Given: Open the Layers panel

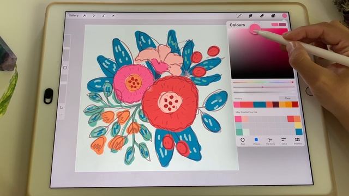Looking at the screenshot, I should point(273,16).
